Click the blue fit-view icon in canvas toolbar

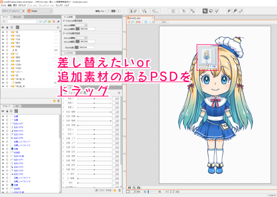click(146, 22)
